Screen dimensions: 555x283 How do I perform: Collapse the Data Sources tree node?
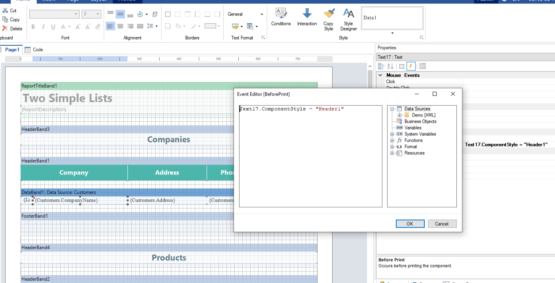click(392, 109)
